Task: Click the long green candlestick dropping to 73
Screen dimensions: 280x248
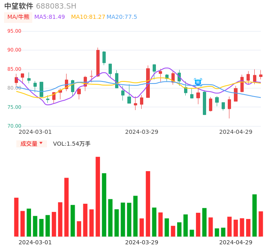Action: pyautogui.click(x=204, y=103)
